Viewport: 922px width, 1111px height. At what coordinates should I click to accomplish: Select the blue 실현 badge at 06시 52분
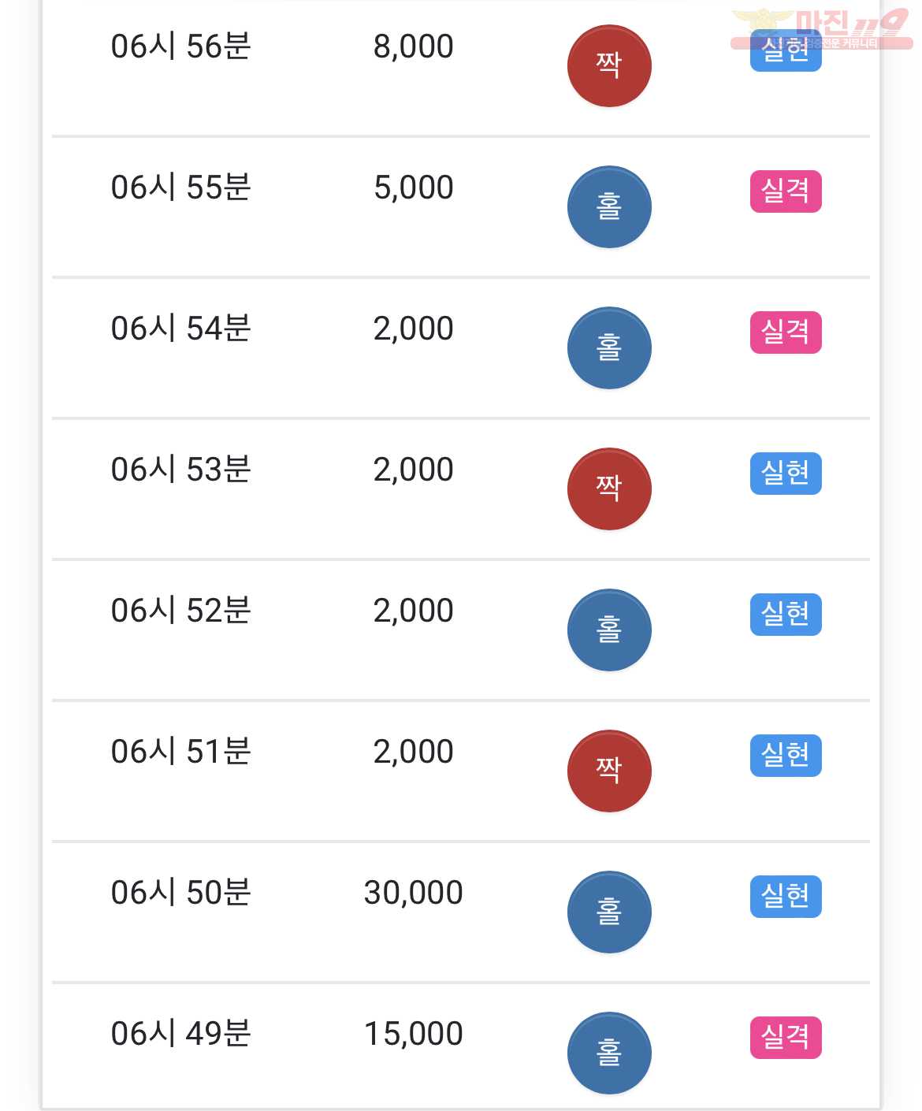tap(786, 615)
